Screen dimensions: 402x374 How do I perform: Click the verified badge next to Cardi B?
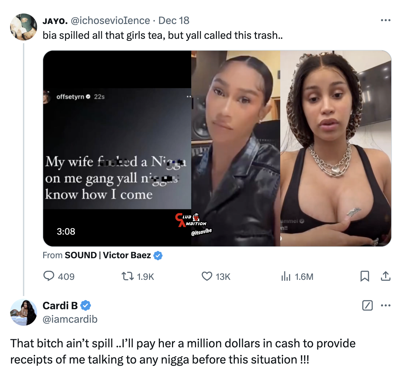point(86,305)
